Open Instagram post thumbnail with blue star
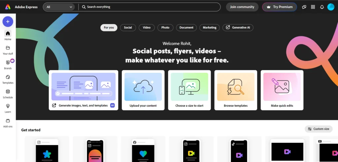Viewport: 338px width, 162px height. [47, 149]
